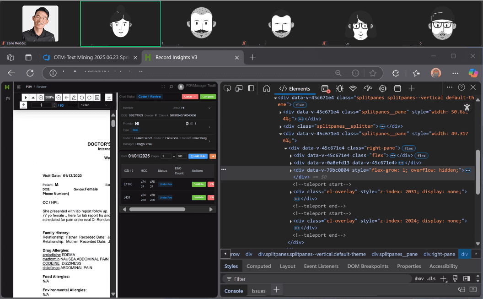Viewport: 483px width, 299px height.
Task: Click Validate for ICD-10 code E1140
Action: [x=199, y=184]
